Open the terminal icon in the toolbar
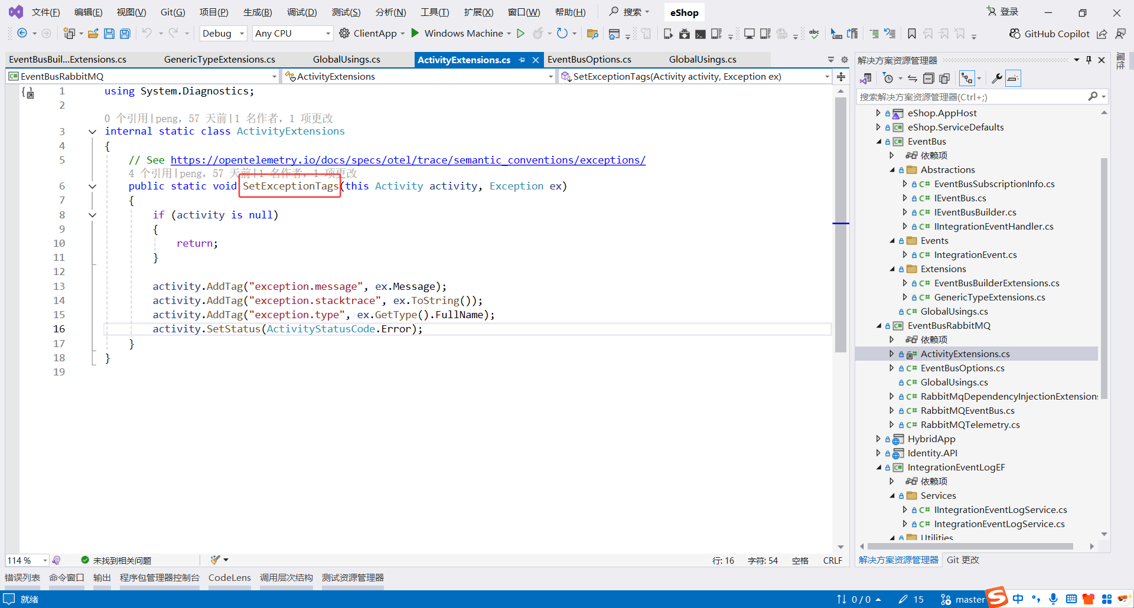Screen dimensions: 1134x608 point(700,34)
